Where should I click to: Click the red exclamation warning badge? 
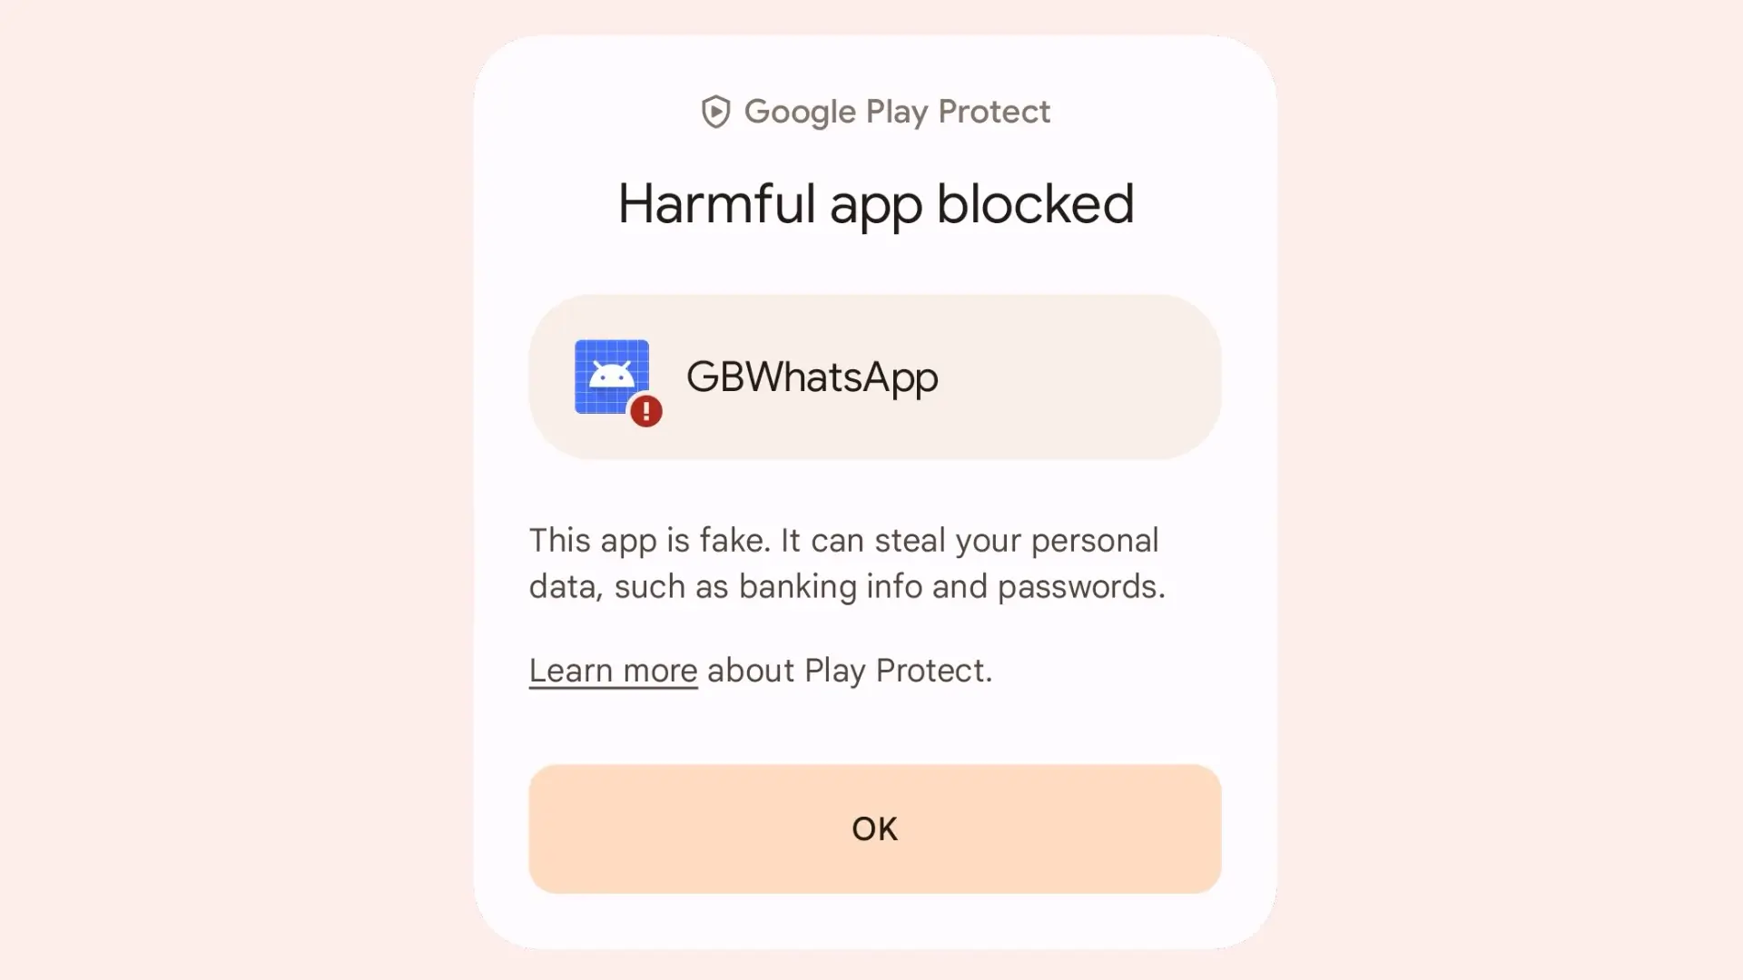point(646,411)
